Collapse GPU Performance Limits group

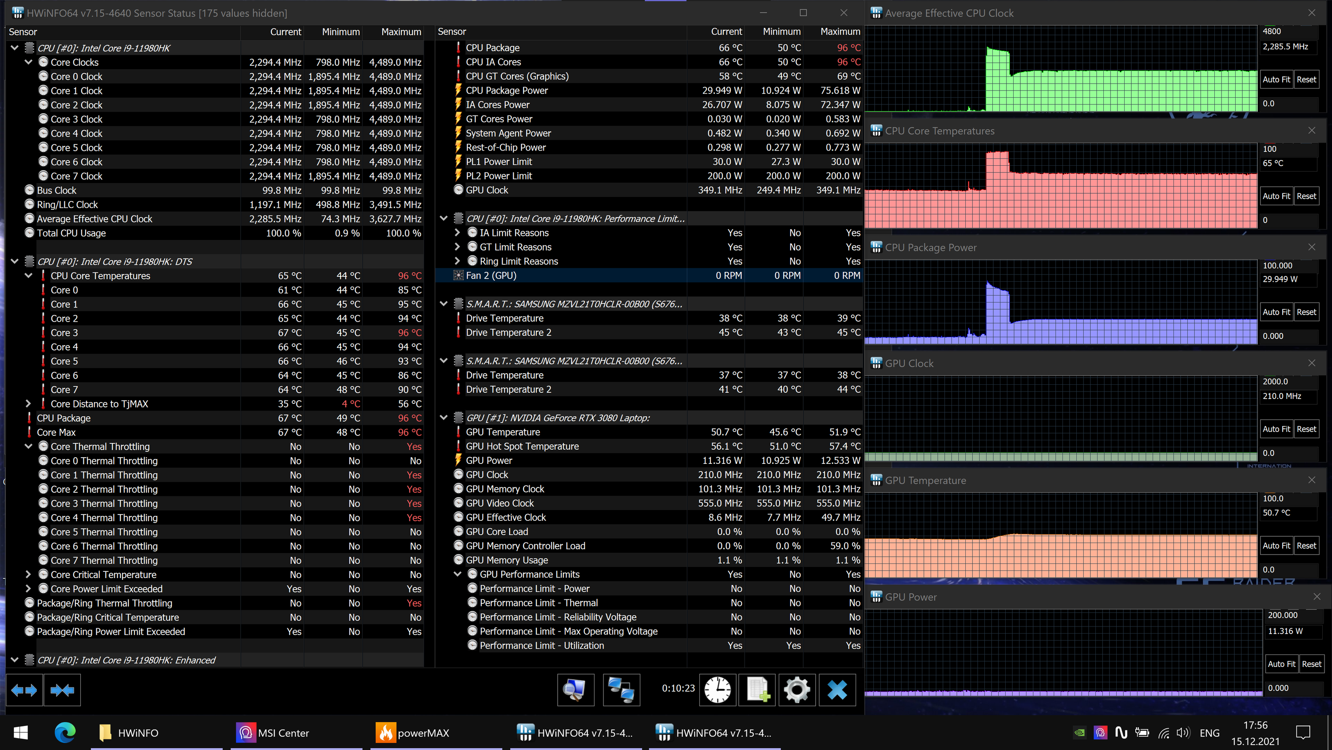[x=457, y=574]
